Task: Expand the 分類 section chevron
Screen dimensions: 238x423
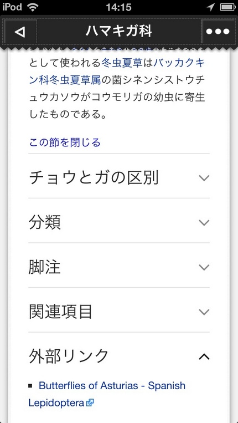Action: 204,223
